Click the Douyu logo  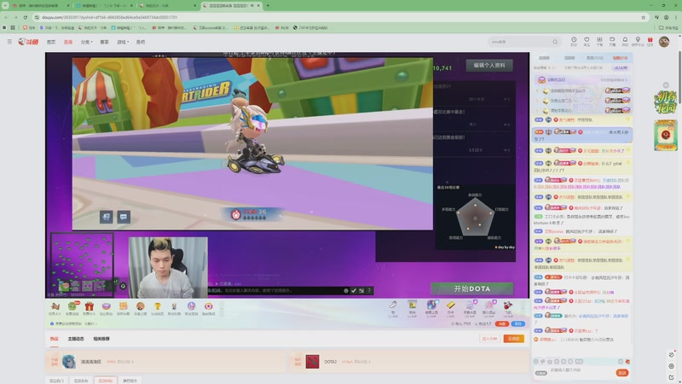(28, 42)
